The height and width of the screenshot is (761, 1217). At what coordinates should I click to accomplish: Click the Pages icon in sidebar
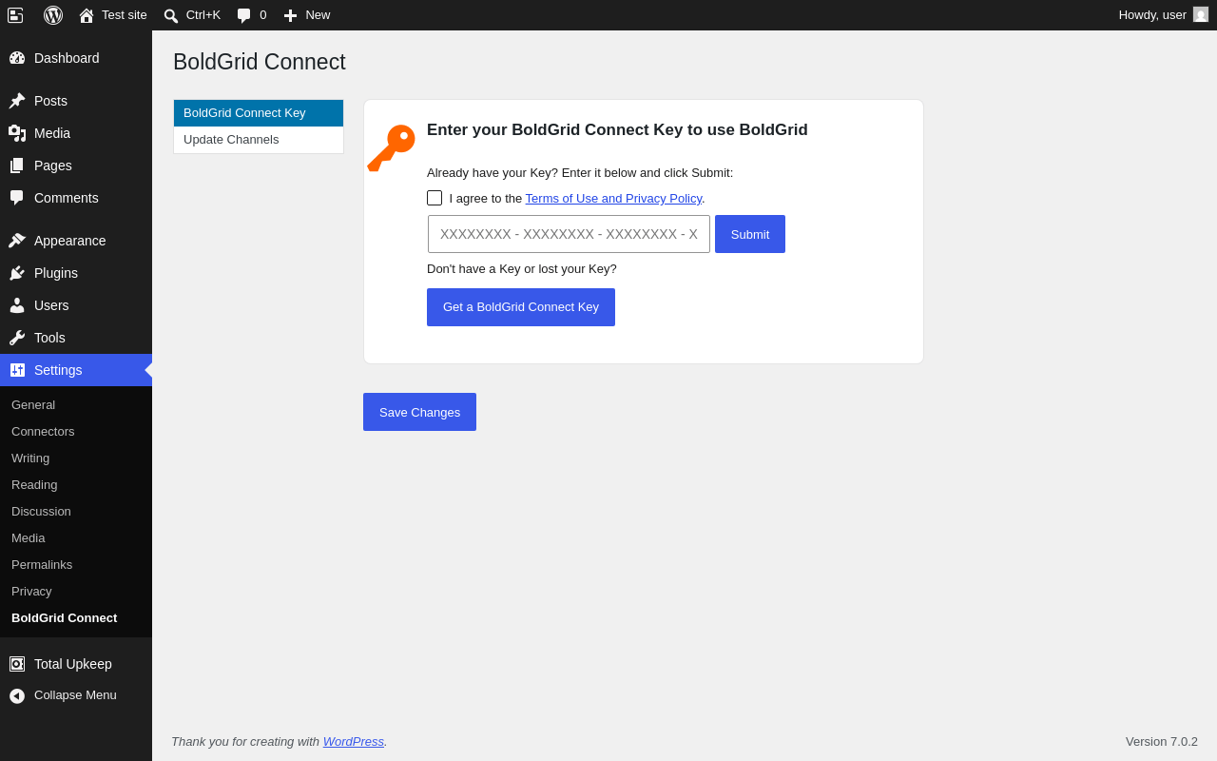pyautogui.click(x=17, y=166)
